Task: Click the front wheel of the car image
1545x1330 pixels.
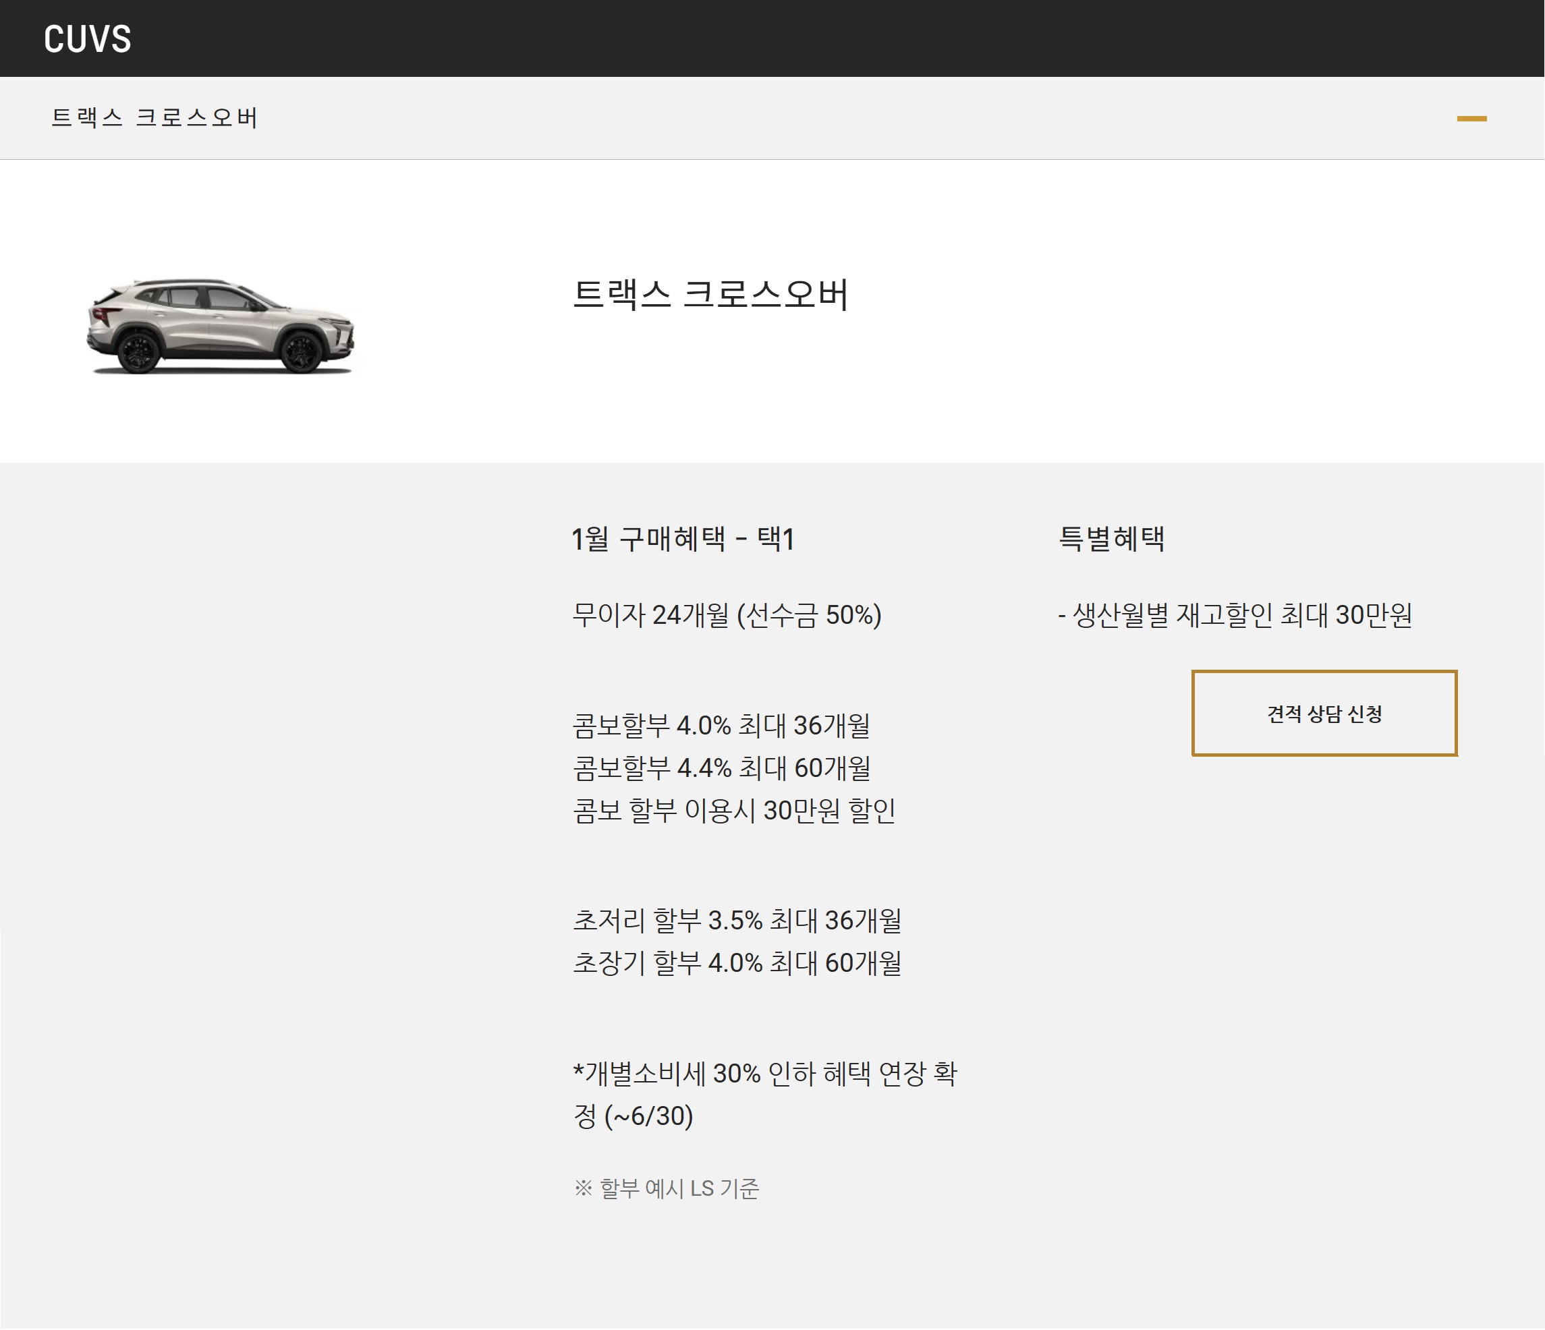Action: 302,351
